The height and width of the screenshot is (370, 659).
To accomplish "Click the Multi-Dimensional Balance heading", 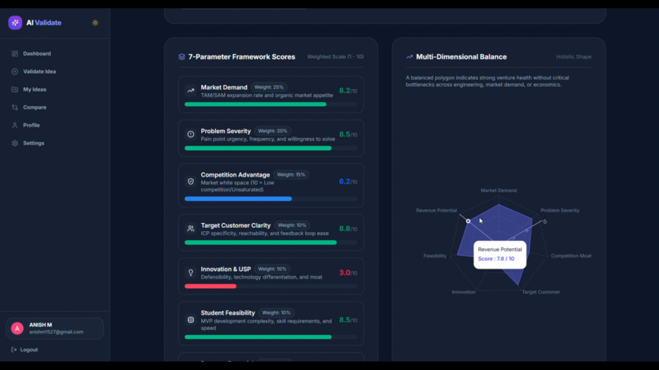I will point(461,56).
